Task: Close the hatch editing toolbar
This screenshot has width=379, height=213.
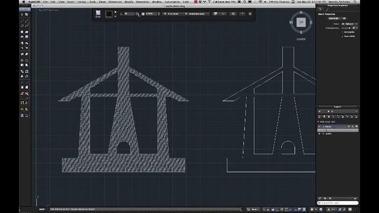Action: pyautogui.click(x=250, y=14)
